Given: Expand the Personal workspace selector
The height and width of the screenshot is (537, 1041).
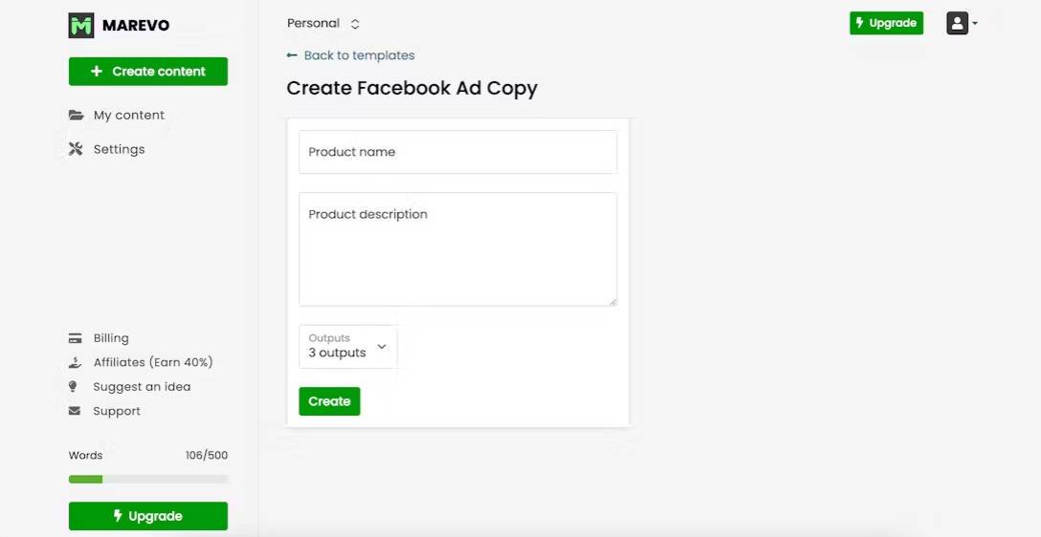Looking at the screenshot, I should [x=323, y=24].
